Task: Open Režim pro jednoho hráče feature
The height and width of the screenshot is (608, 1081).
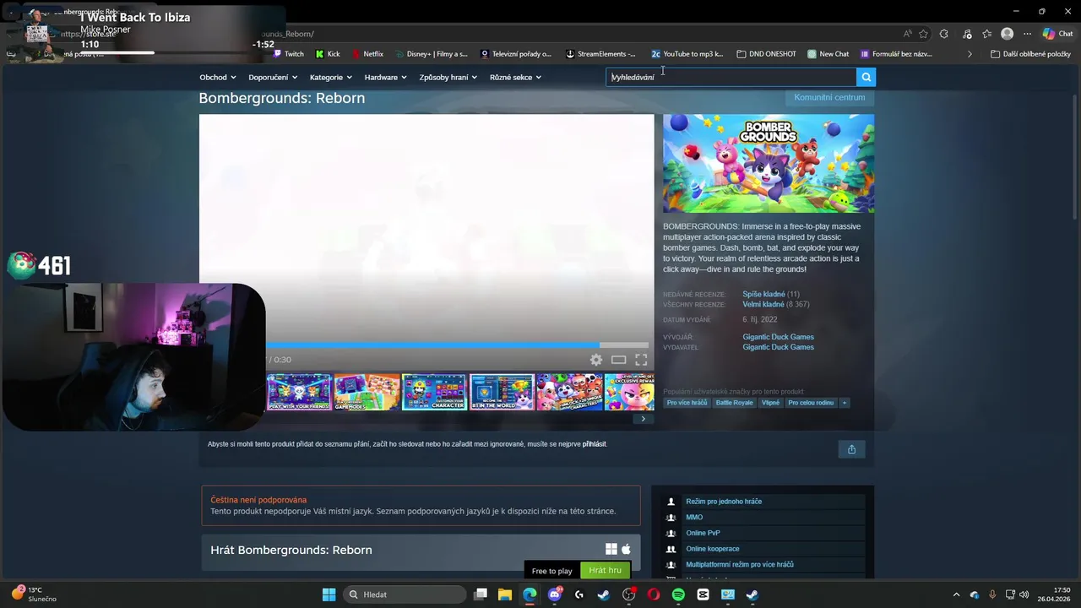Action: click(724, 502)
